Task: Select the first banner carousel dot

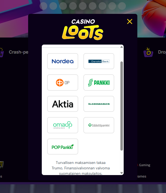Action: (x=43, y=6)
